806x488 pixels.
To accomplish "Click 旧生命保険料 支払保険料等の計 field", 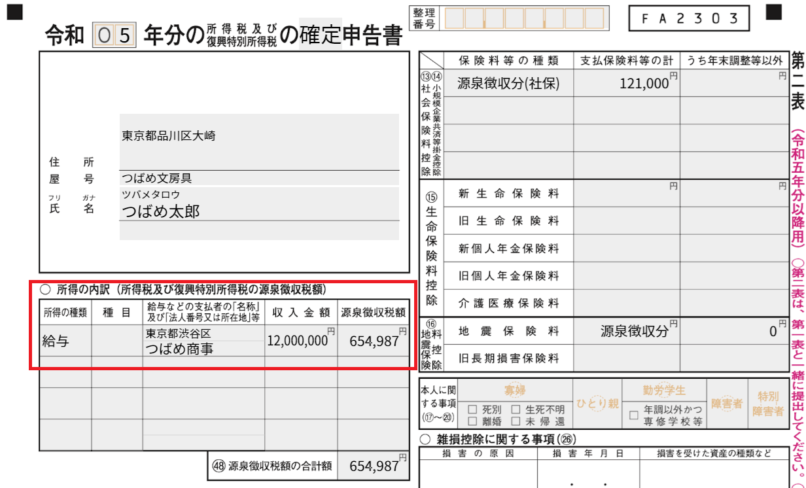I will click(627, 221).
